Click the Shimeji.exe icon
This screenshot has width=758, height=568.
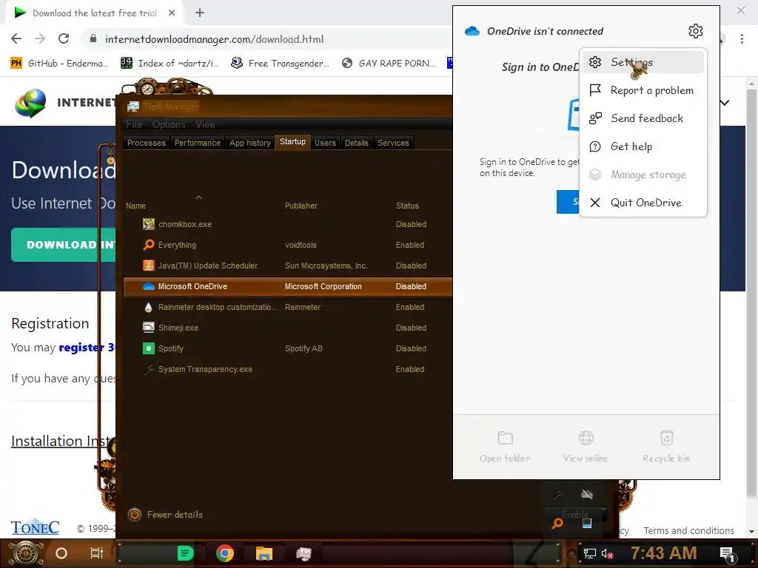click(148, 328)
